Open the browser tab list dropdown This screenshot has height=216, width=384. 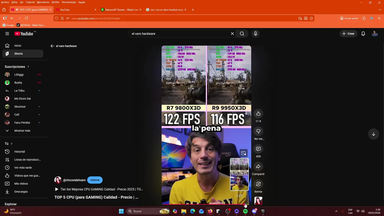380,10
